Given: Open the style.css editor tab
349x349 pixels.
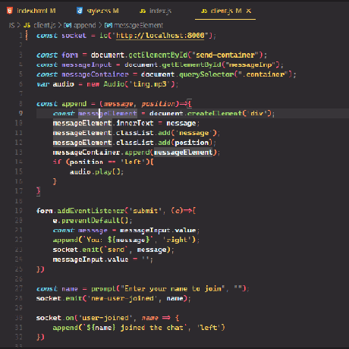Looking at the screenshot, I should (98, 11).
